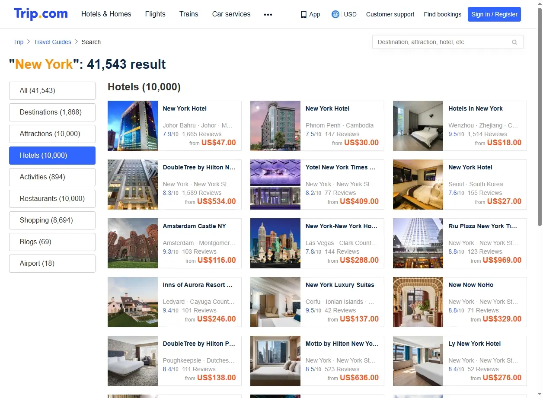
Task: Open Inns of Aurora Resort thumbnail
Action: coord(133,302)
